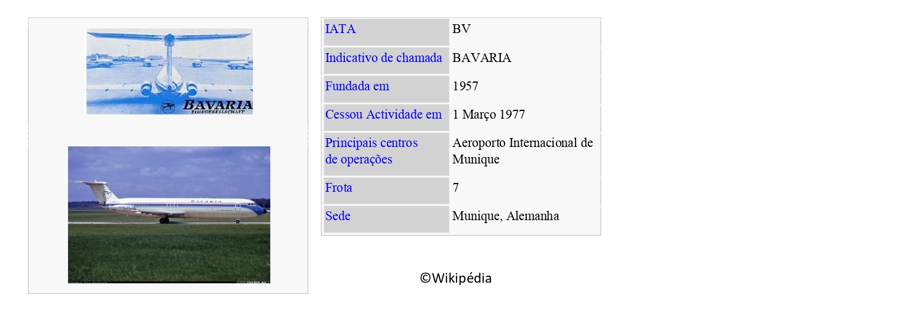Image resolution: width=912 pixels, height=314 pixels.
Task: Click the IATA link label
Action: point(340,29)
